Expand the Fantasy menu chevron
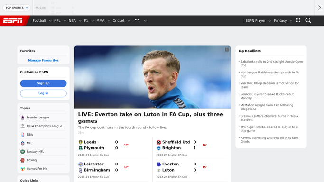This screenshot has height=182, width=324. pos(291,21)
